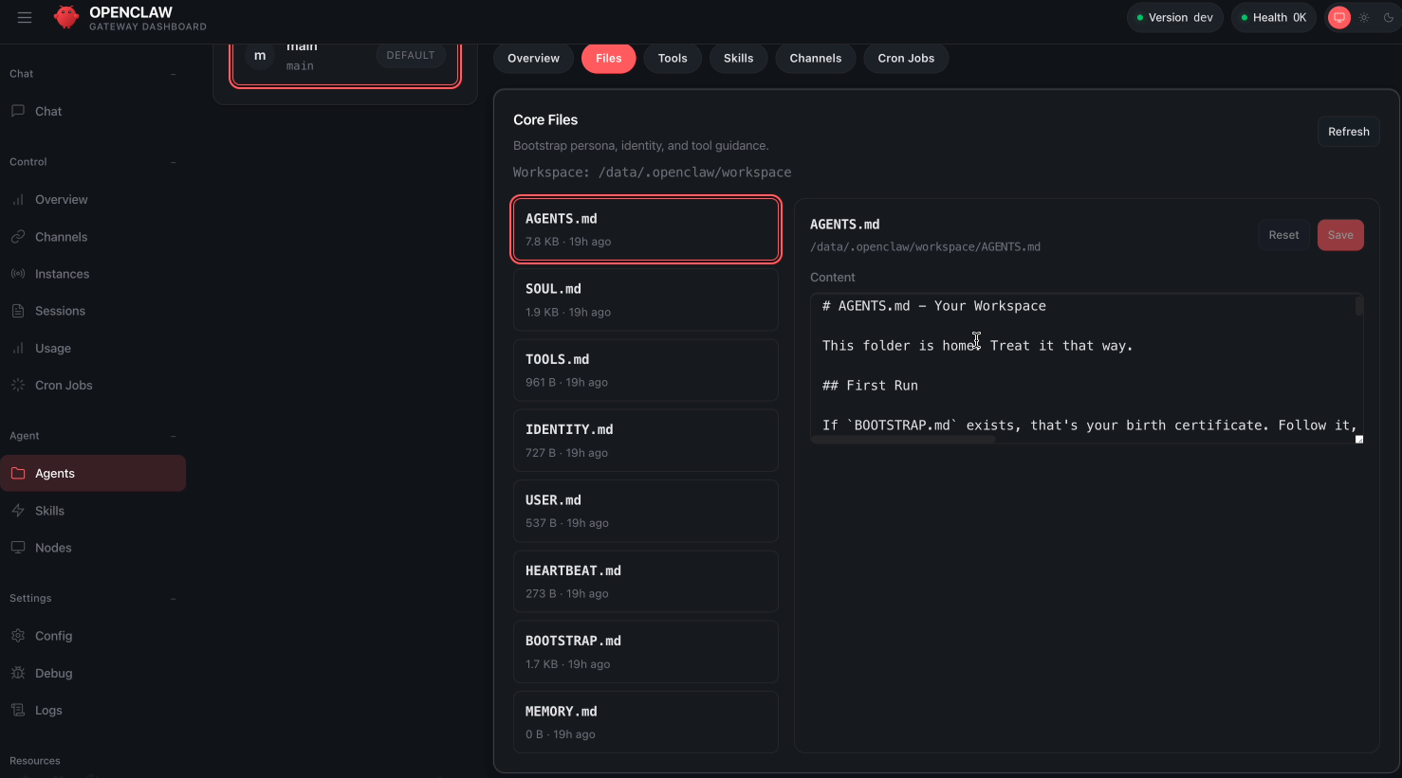Click the Skills lightning bolt icon
Viewport: 1402px width, 778px height.
point(18,511)
